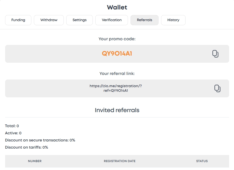Click the Invited referrals heading

(x=117, y=110)
